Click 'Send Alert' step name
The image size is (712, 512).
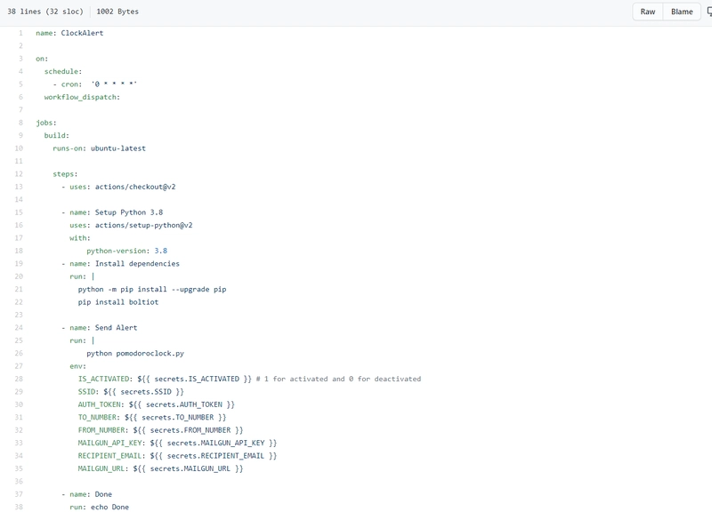117,328
